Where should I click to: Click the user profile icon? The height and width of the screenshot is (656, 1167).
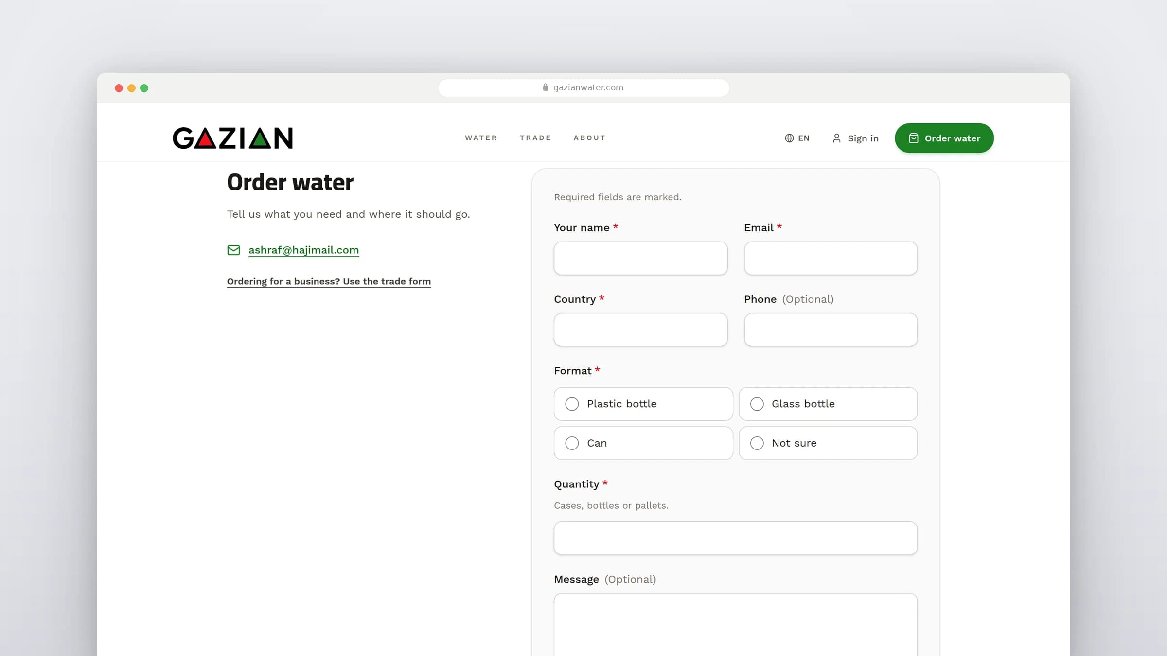836,138
